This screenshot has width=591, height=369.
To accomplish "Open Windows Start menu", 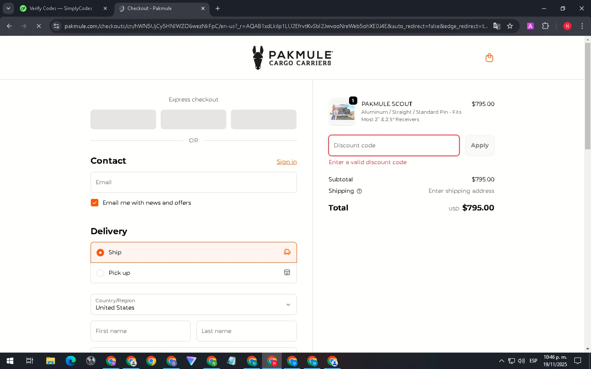I will (10, 361).
